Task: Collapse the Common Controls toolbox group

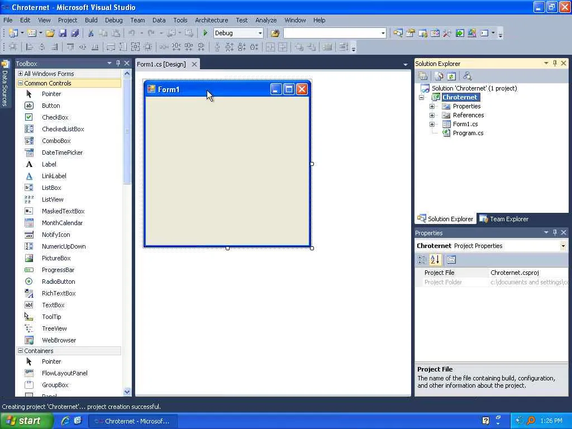Action: 21,83
